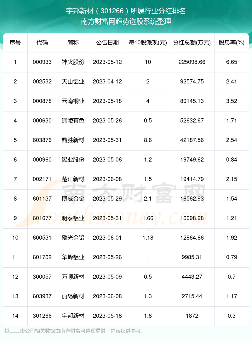Click 楚江新材 announcement date 2023-06-08
The image size is (252, 347).
pyautogui.click(x=107, y=179)
